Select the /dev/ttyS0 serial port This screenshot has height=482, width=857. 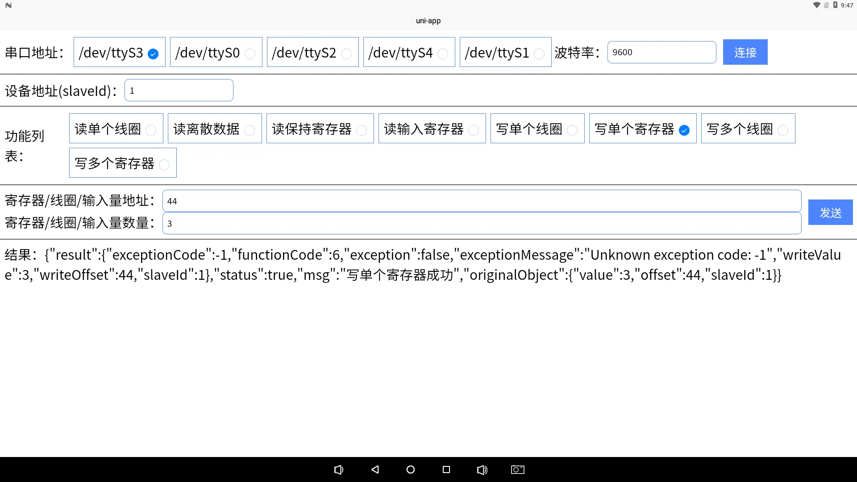[x=216, y=52]
